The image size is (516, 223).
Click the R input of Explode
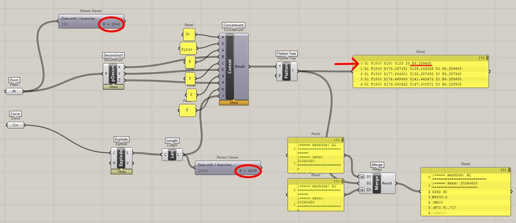tap(114, 163)
